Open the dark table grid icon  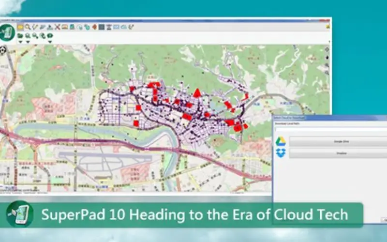click(102, 27)
